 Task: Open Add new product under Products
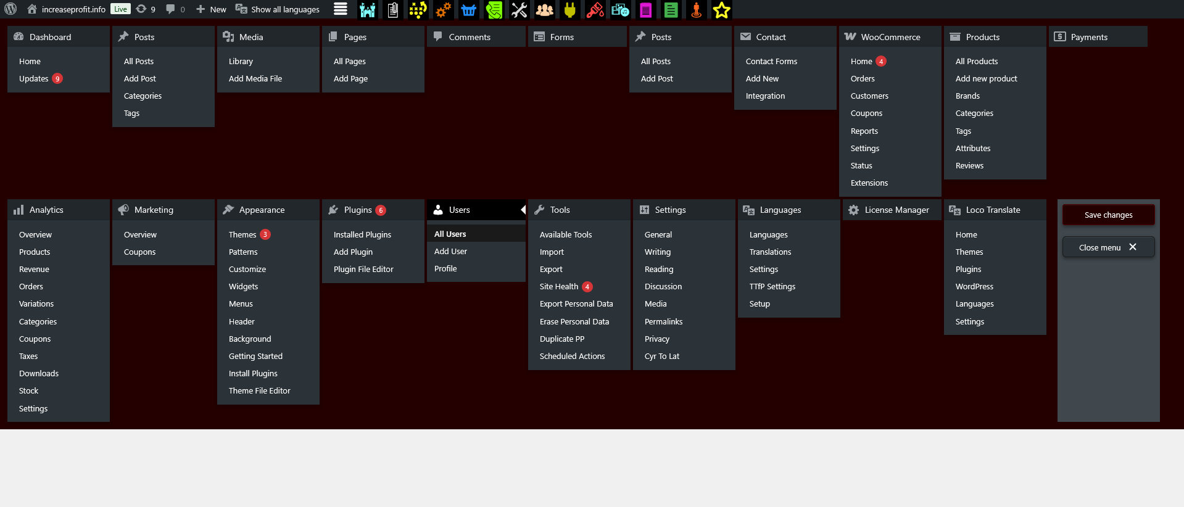(986, 78)
